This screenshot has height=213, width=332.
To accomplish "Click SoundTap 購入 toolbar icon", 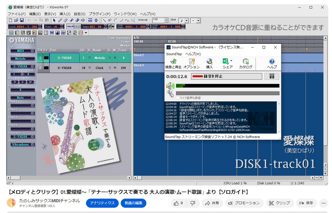I will (209, 64).
